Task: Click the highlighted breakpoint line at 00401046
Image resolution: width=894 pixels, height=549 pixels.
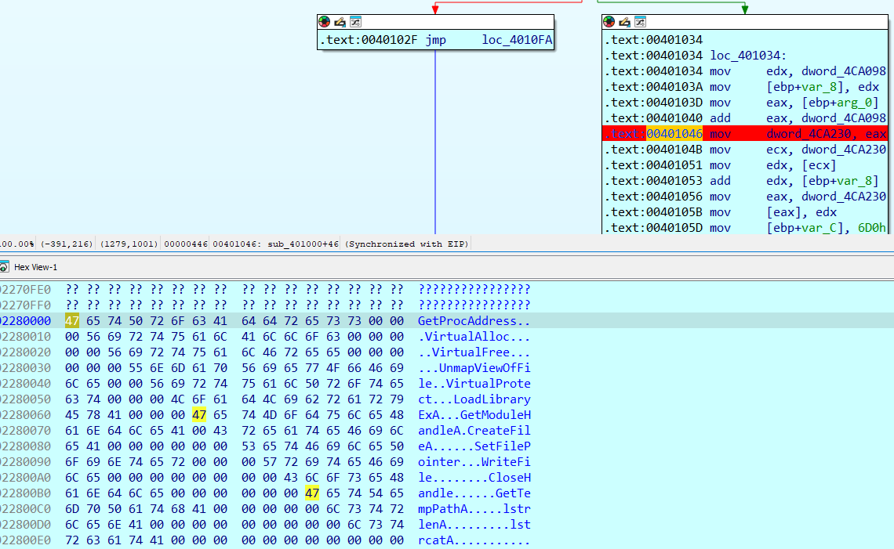Action: pos(743,134)
